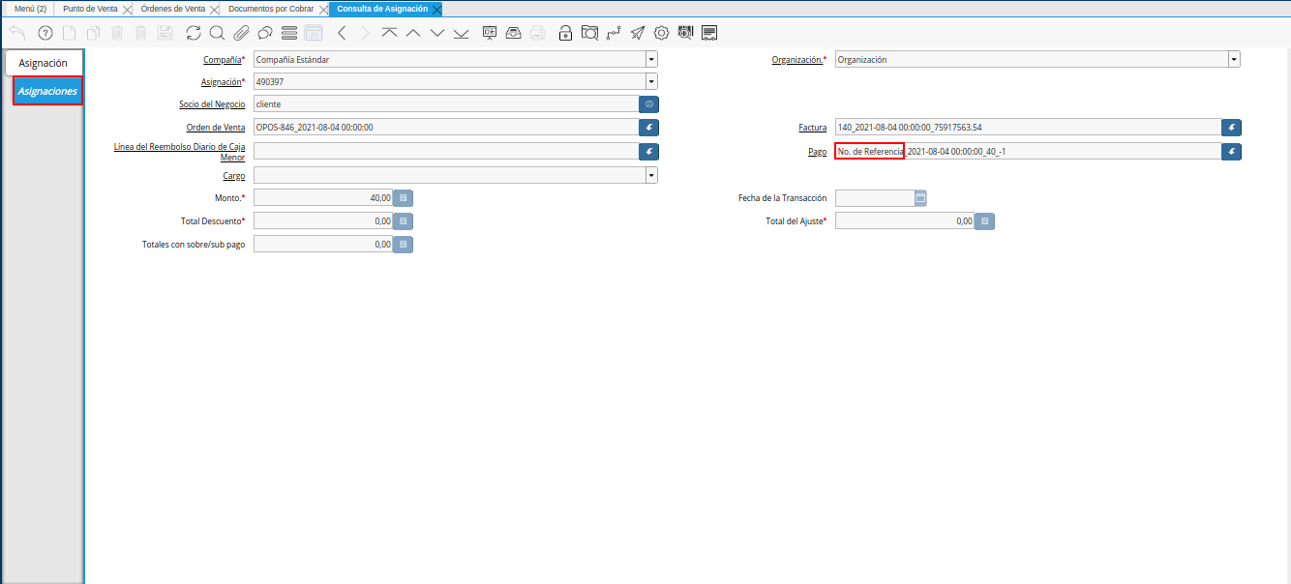The image size is (1291, 584).
Task: Click the receipt/certificate icon at toolbar end
Action: (x=709, y=33)
